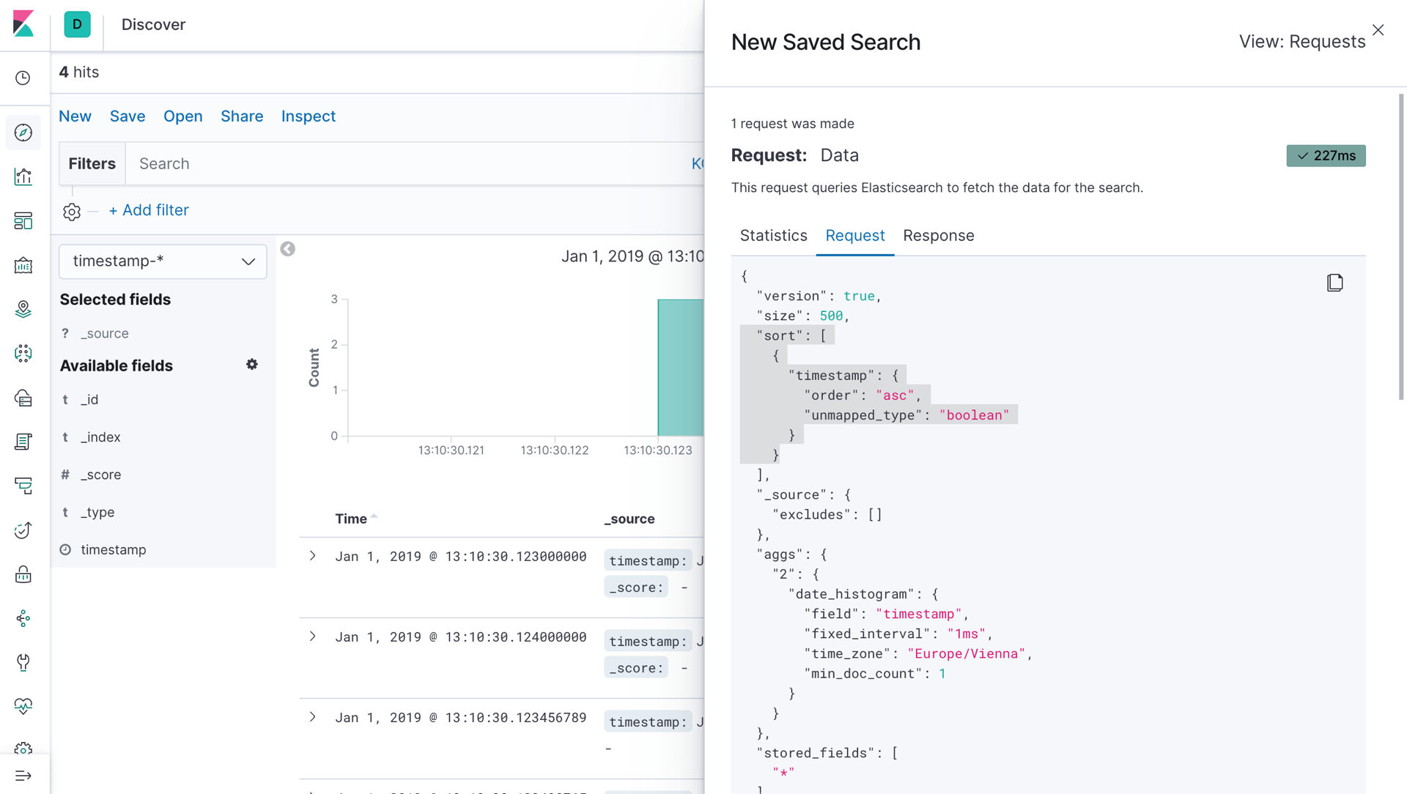Open the Infrastructure icon in sidebar

(23, 398)
